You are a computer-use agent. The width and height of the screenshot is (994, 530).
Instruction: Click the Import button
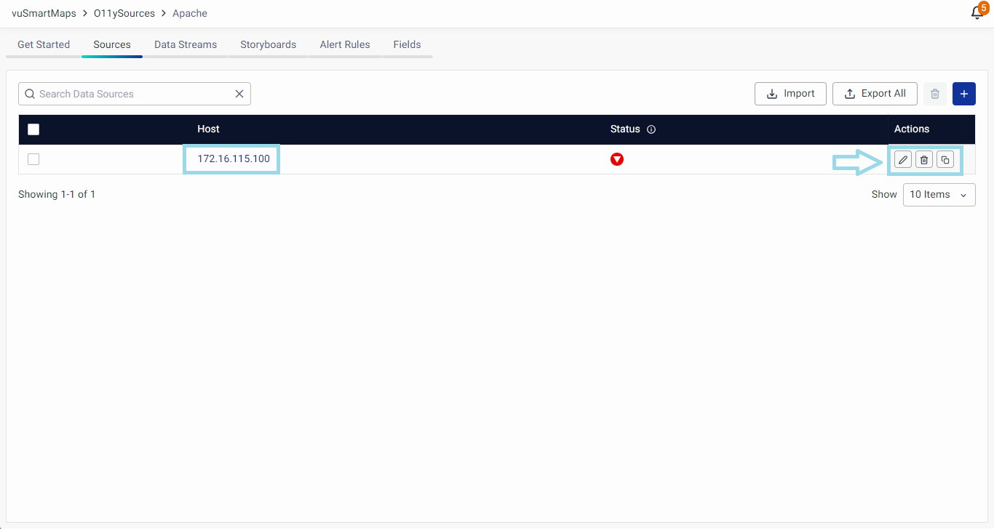pos(790,94)
